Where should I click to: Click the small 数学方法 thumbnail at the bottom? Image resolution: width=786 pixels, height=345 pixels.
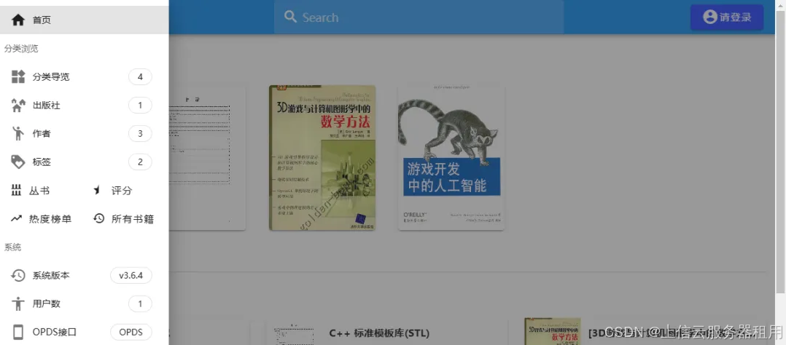tap(553, 331)
